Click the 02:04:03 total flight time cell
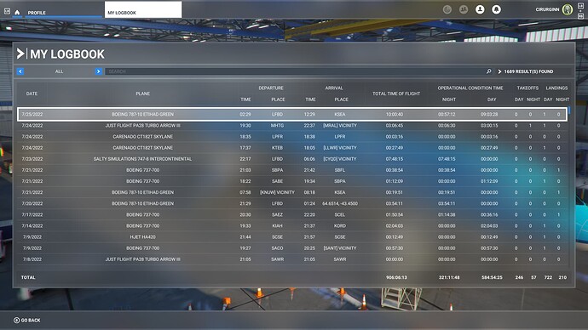Viewport: 588px width, 330px height. [x=395, y=225]
